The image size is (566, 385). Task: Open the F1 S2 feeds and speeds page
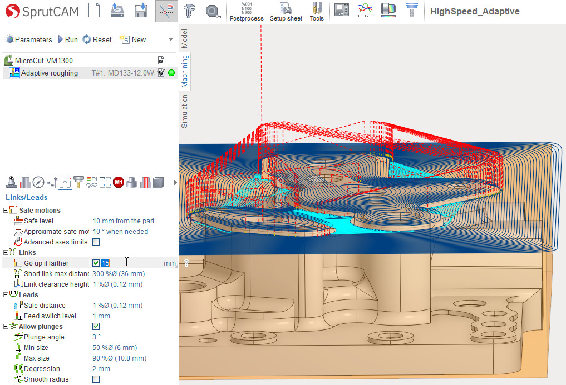coord(92,182)
